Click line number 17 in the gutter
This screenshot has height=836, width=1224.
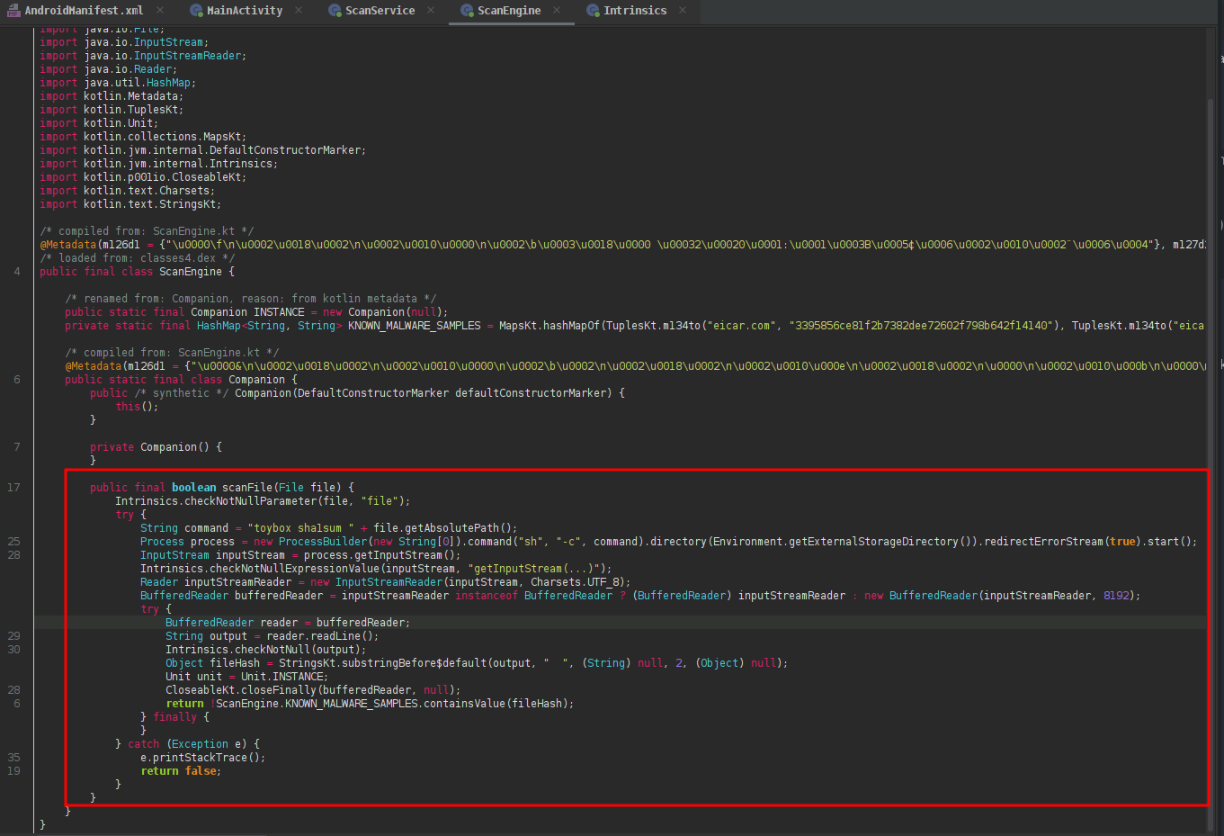tap(13, 488)
